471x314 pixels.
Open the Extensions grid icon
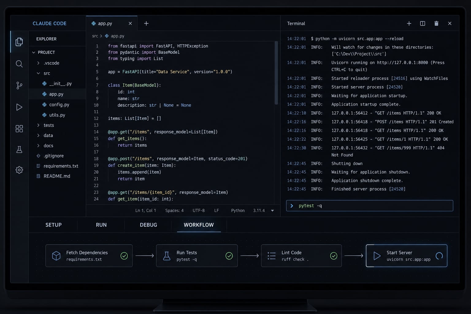[19, 128]
